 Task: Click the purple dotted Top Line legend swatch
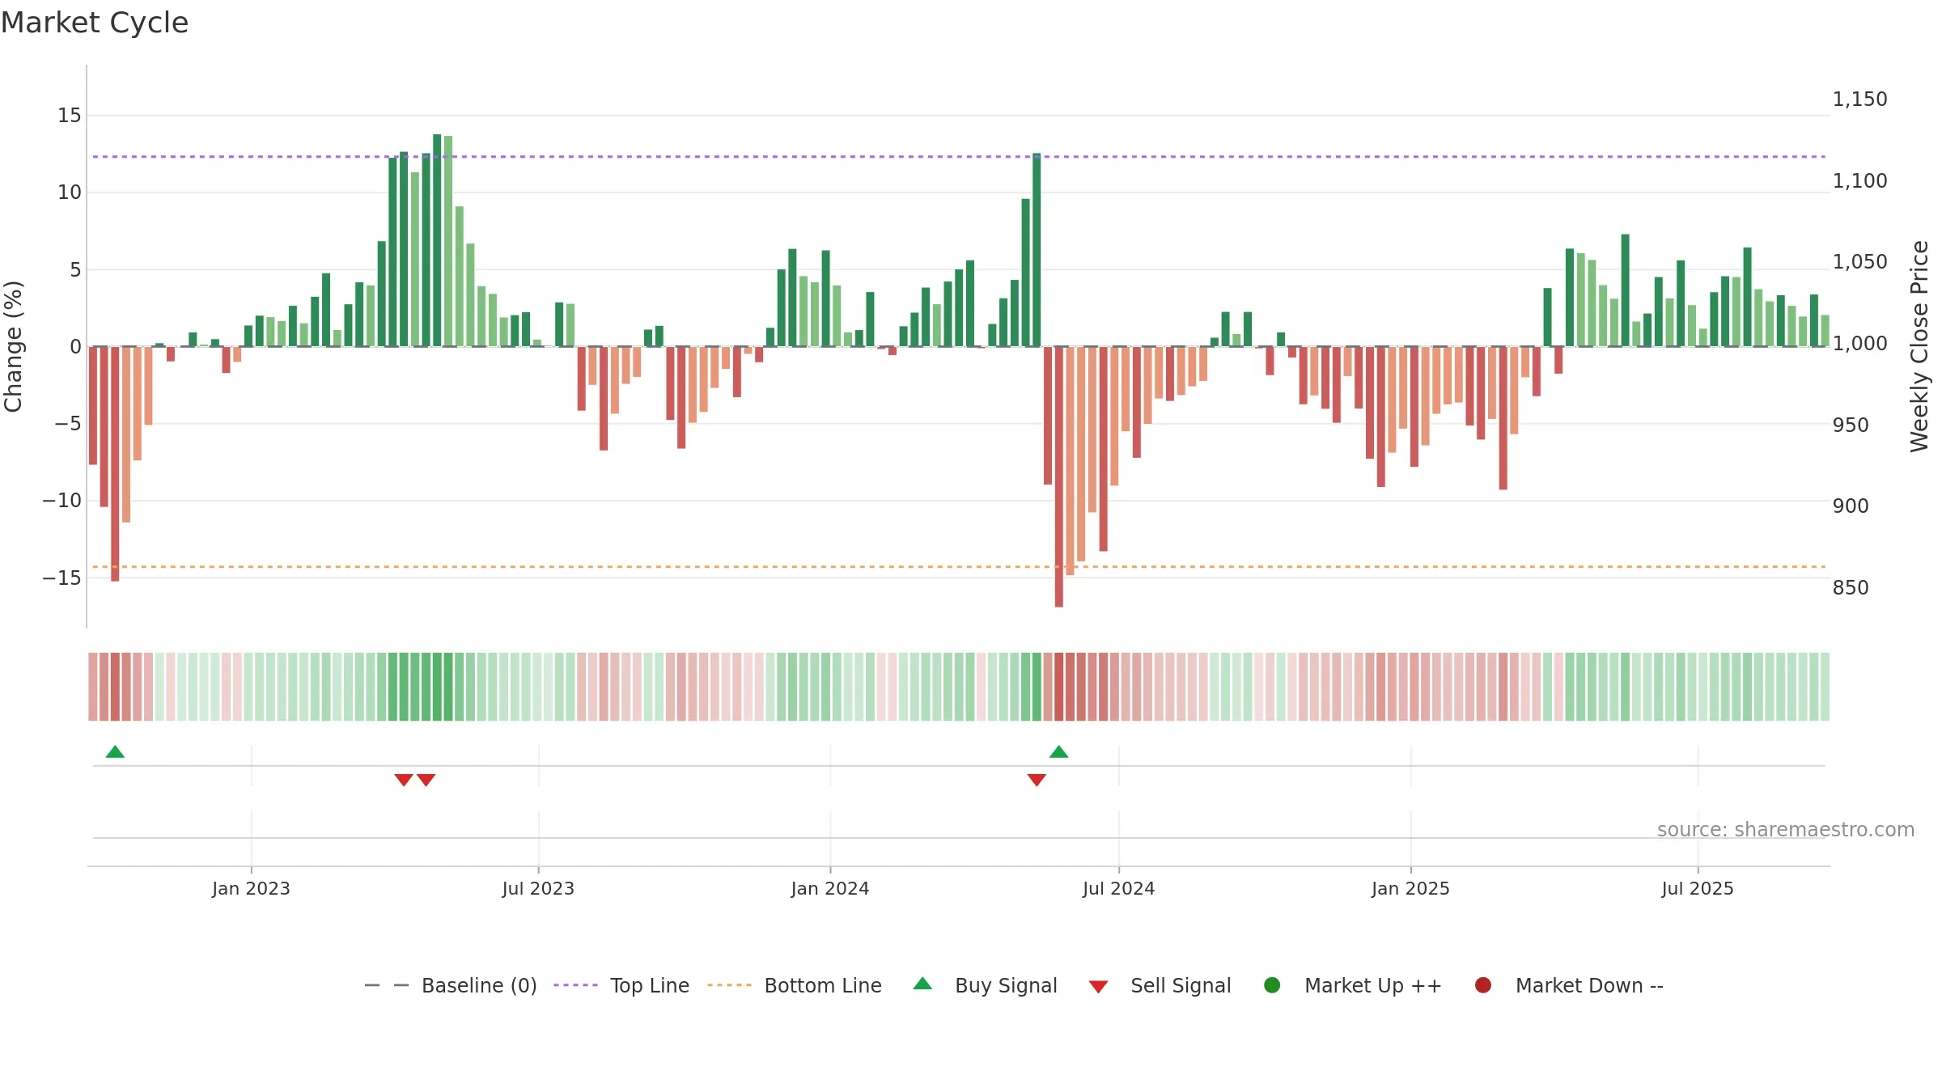[575, 985]
